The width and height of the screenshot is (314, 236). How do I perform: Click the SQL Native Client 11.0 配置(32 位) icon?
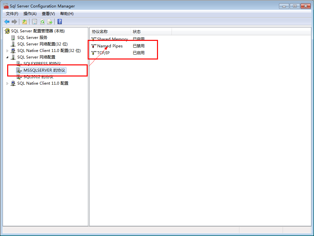click(x=13, y=51)
